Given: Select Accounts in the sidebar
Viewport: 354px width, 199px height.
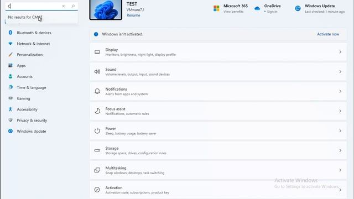Looking at the screenshot, I should coord(24,76).
